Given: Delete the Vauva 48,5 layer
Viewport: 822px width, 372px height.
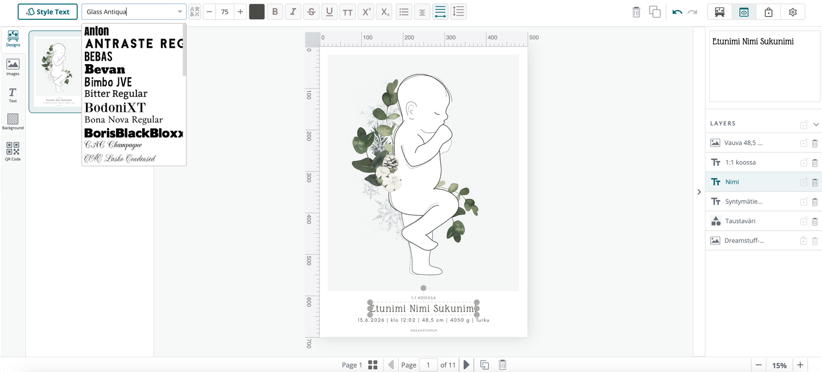Looking at the screenshot, I should (x=815, y=143).
